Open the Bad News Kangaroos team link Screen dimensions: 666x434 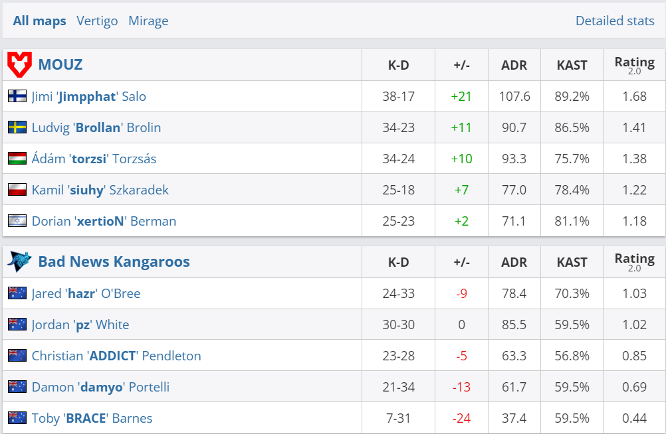pyautogui.click(x=114, y=261)
